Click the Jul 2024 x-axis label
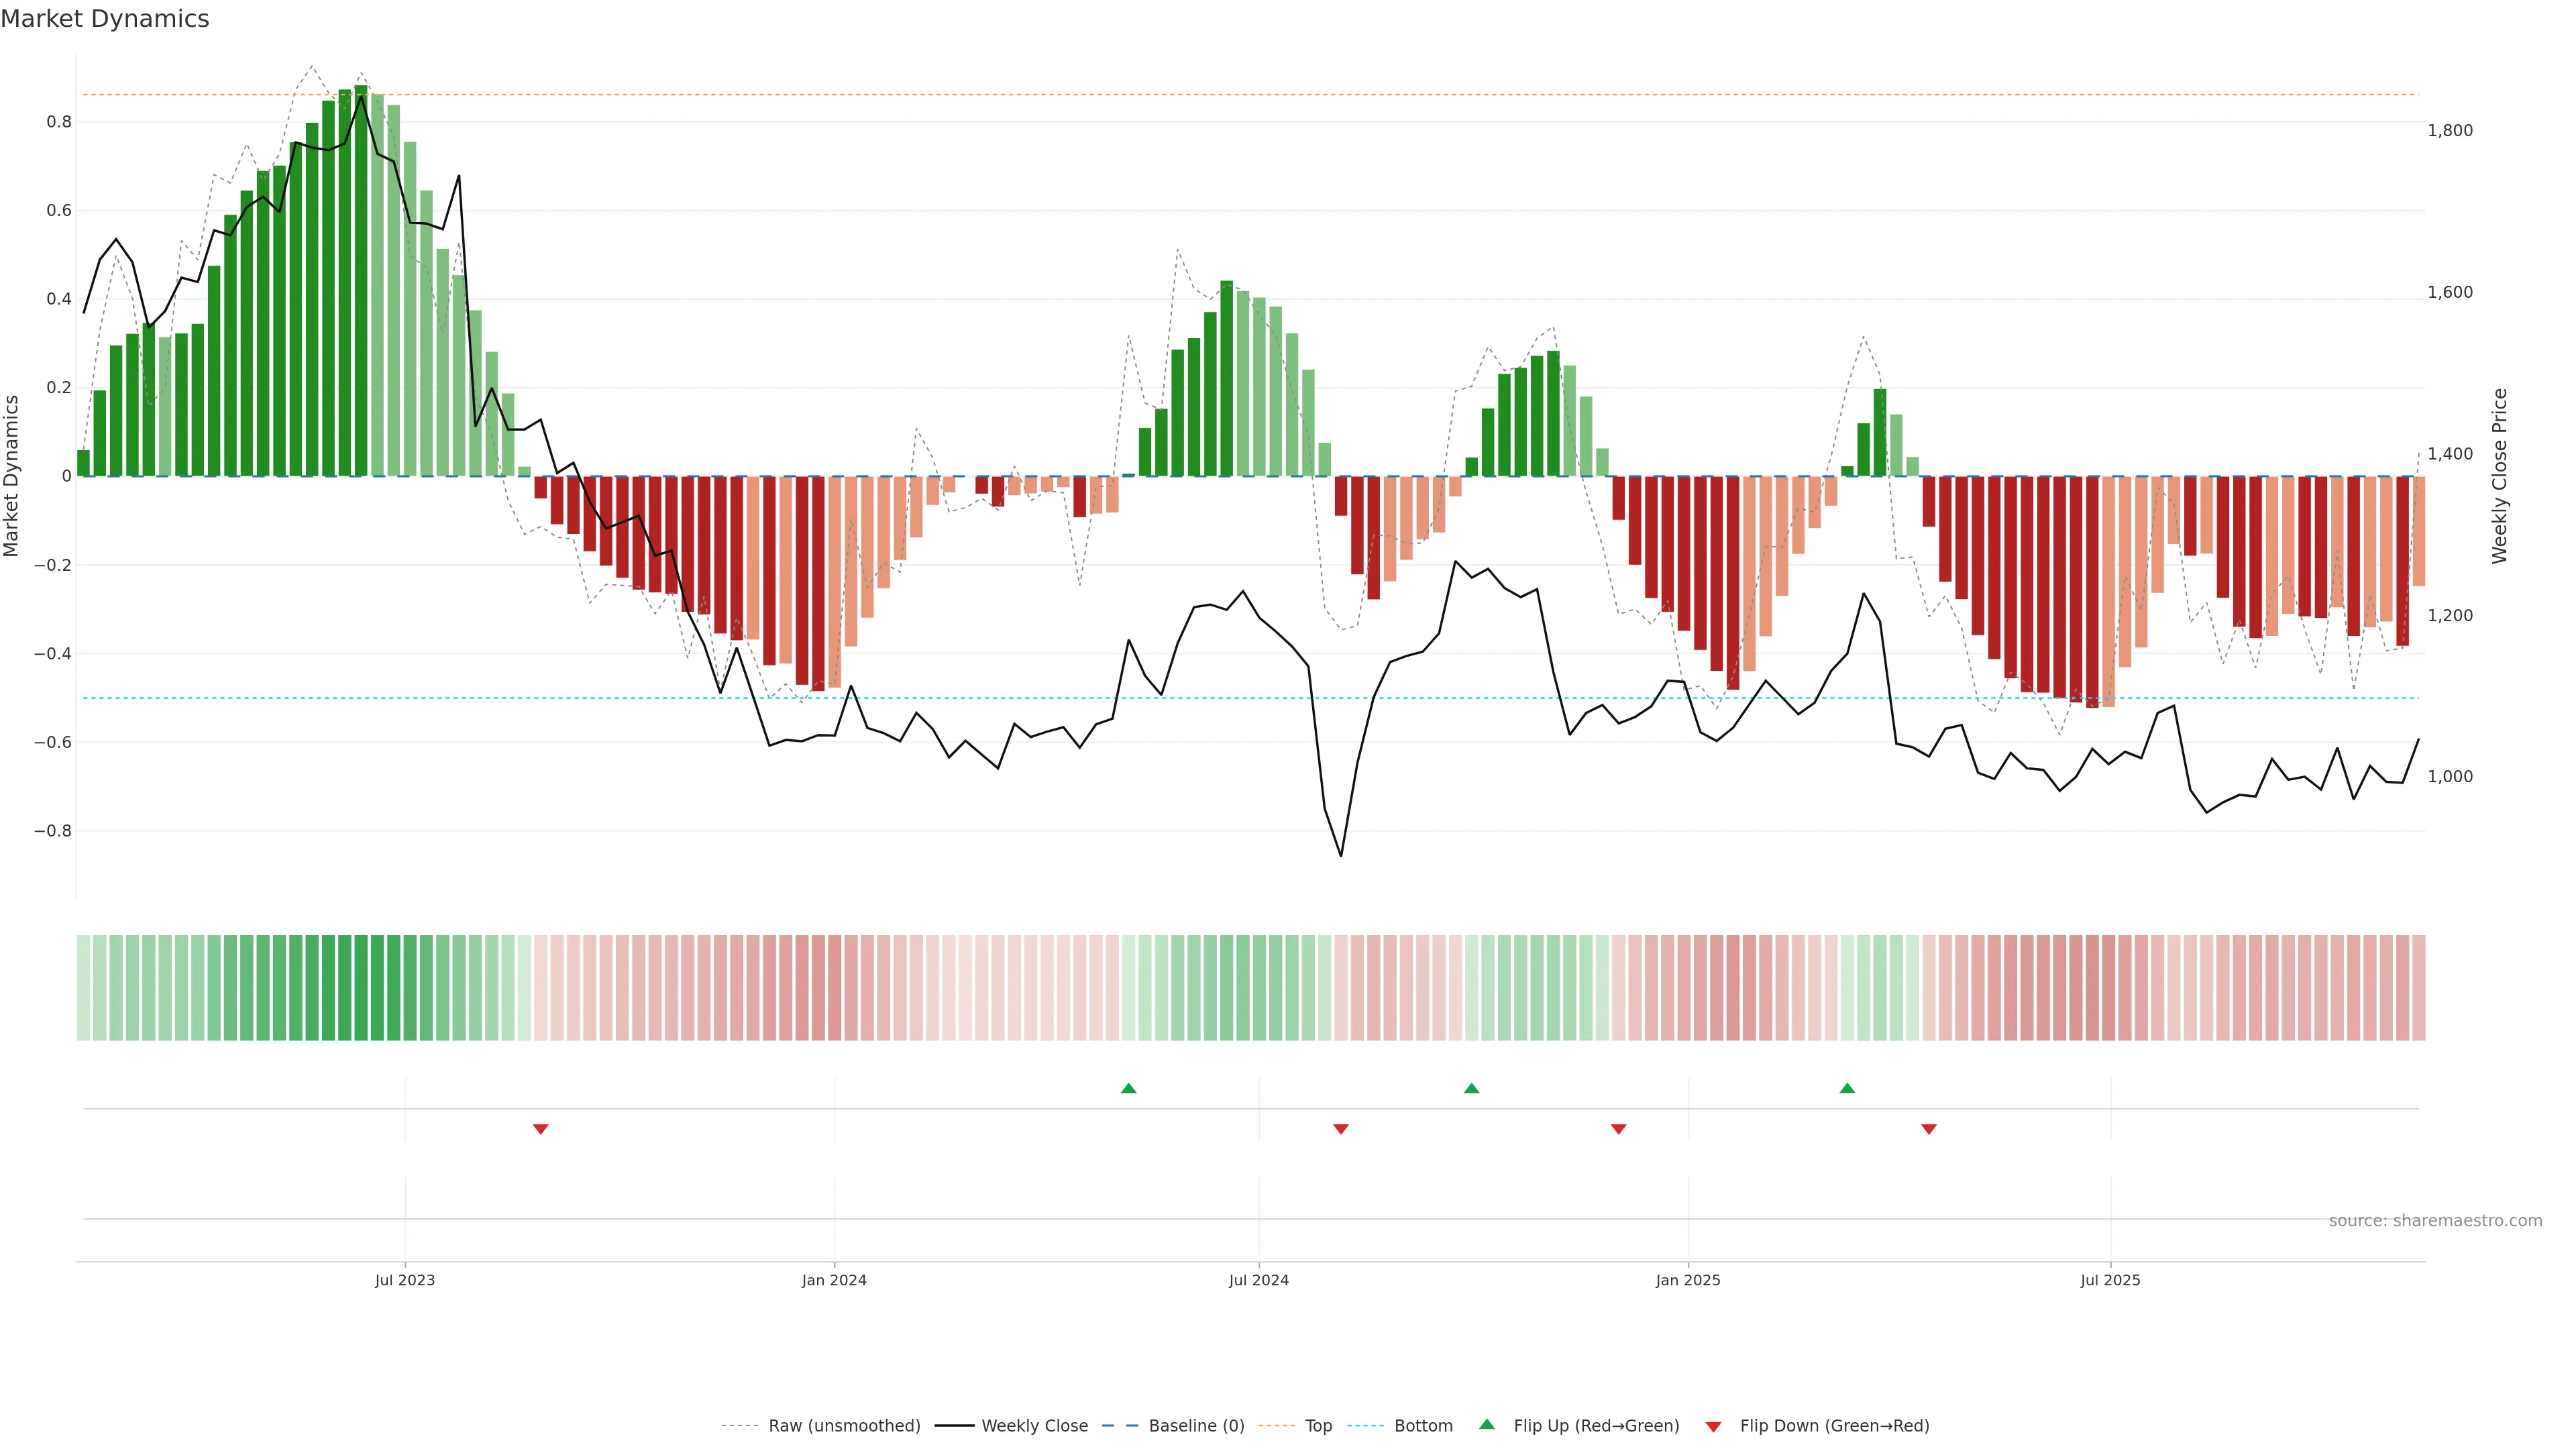Image resolution: width=2576 pixels, height=1449 pixels. point(1258,1280)
